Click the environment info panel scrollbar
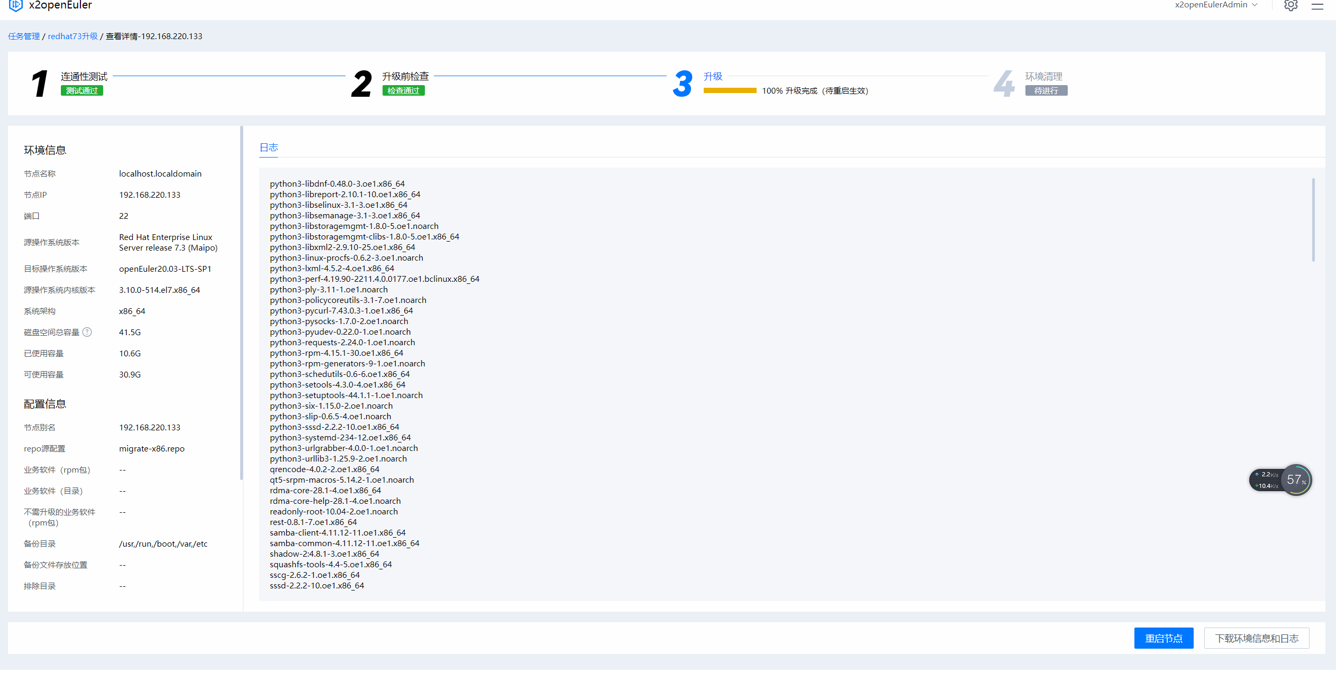 [x=241, y=301]
